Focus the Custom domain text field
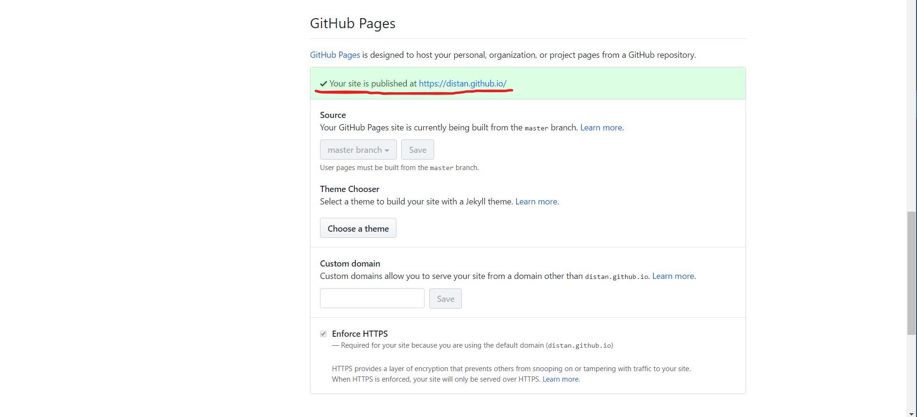This screenshot has width=917, height=417. (x=372, y=299)
